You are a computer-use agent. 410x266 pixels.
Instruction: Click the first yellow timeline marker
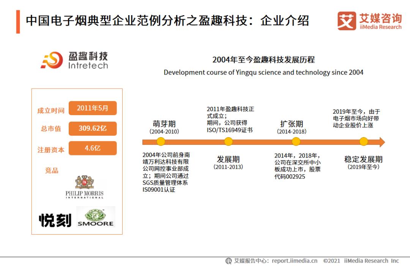(x=161, y=141)
